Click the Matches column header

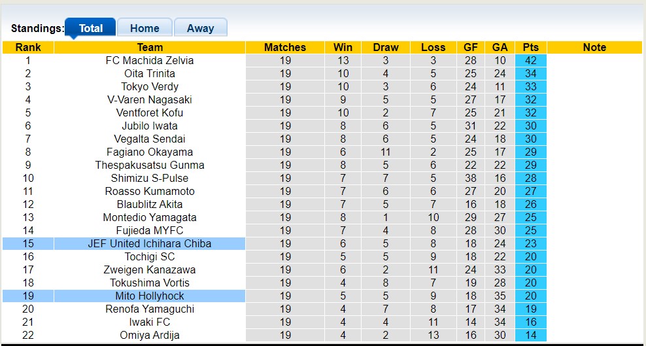tap(285, 47)
